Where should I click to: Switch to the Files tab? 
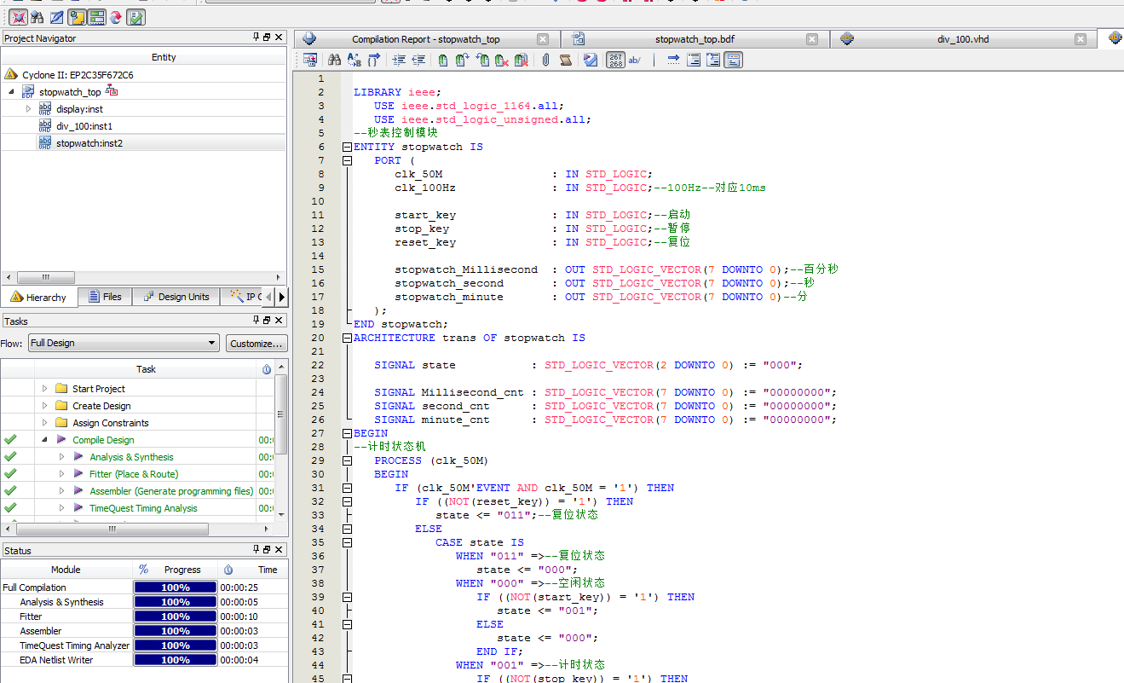pos(104,297)
